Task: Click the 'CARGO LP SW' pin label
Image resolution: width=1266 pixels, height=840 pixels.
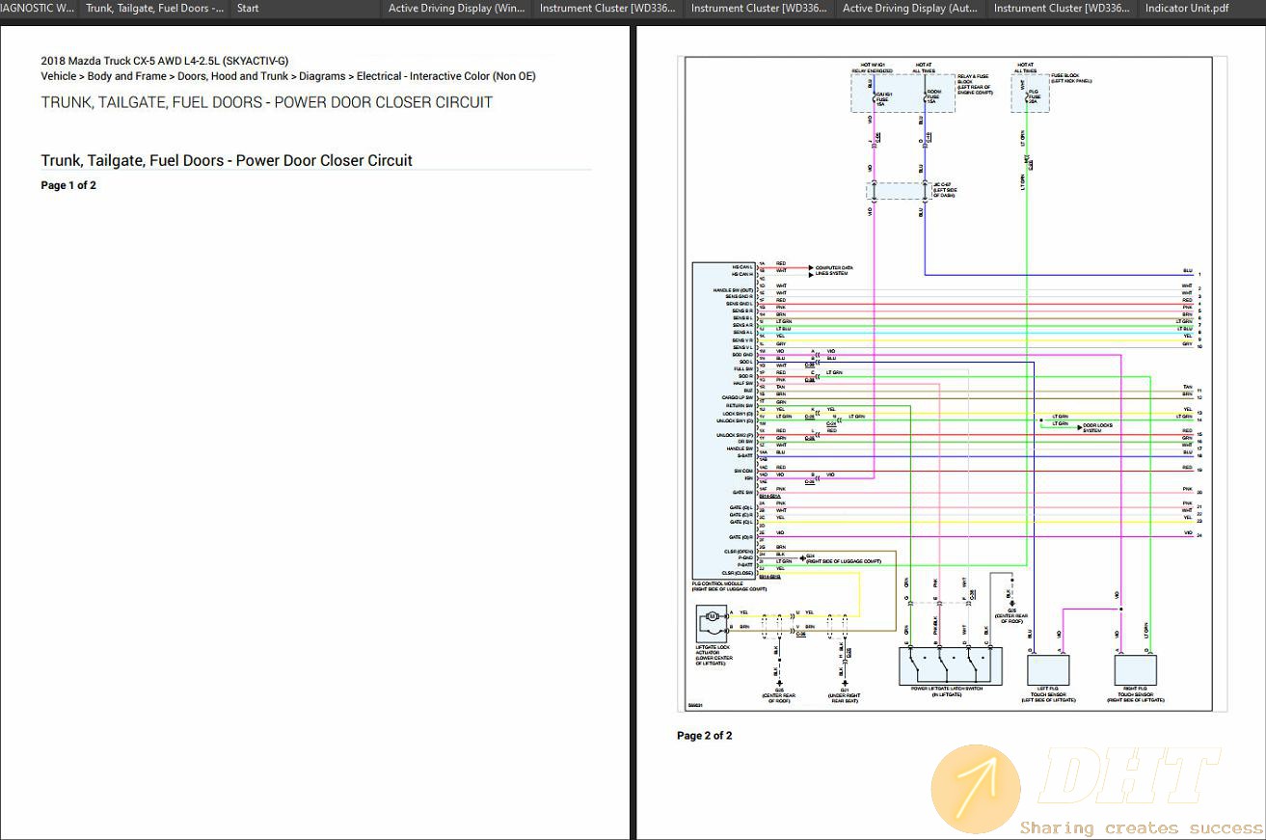Action: click(739, 397)
